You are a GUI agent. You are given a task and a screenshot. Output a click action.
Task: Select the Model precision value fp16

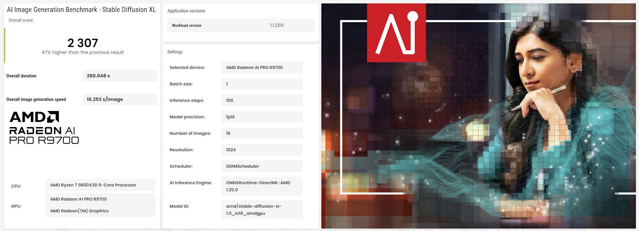[262, 117]
